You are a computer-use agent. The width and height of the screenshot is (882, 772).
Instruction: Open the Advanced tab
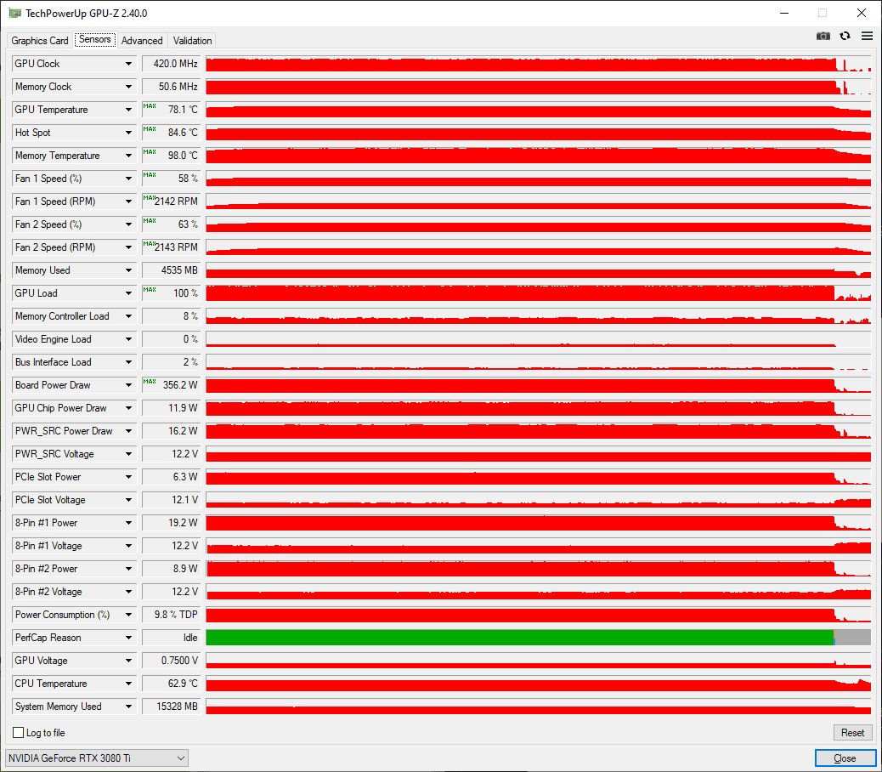coord(142,41)
